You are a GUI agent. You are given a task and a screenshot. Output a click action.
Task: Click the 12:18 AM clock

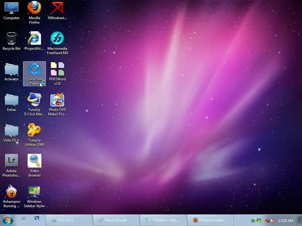point(286,221)
